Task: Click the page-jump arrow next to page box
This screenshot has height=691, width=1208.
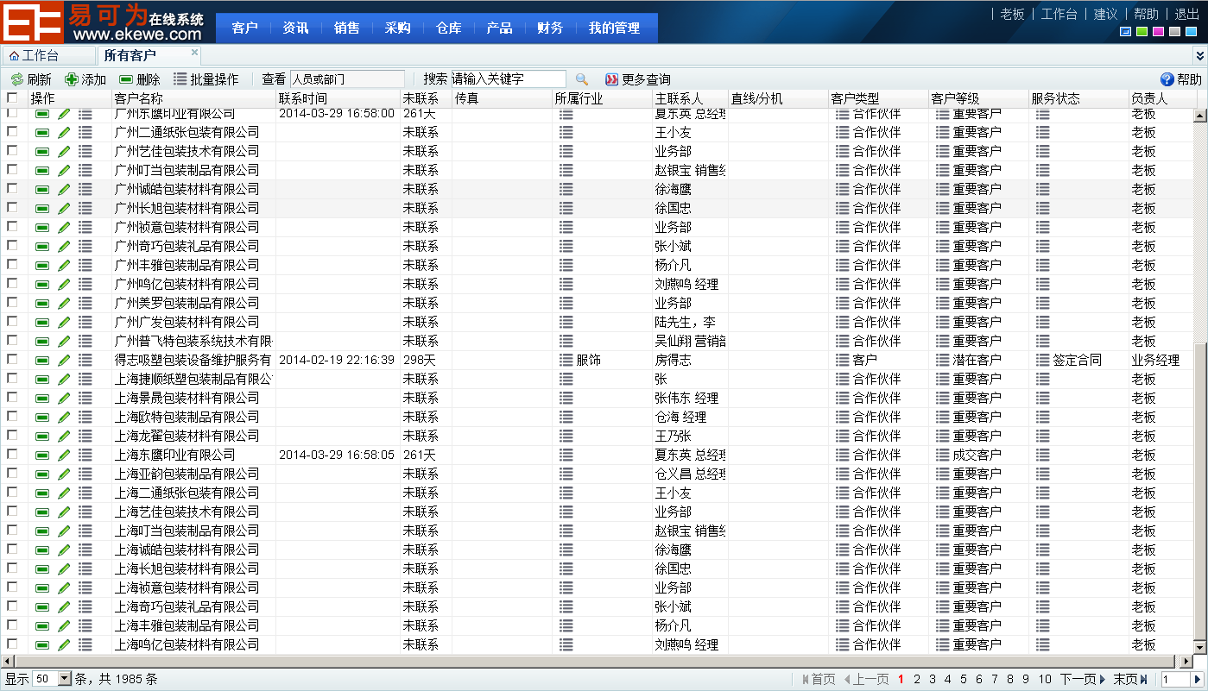Action: tap(1198, 680)
